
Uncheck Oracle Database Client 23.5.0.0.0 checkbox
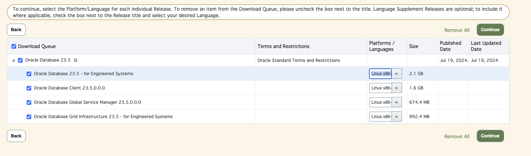(29, 88)
